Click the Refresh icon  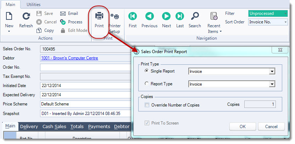point(26,16)
